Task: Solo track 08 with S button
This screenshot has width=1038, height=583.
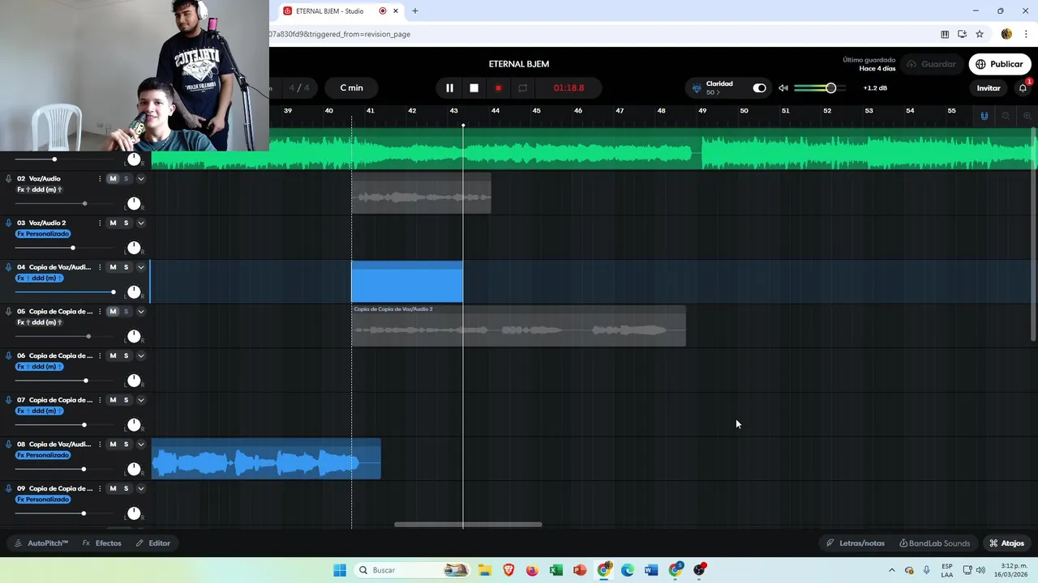Action: pyautogui.click(x=126, y=444)
